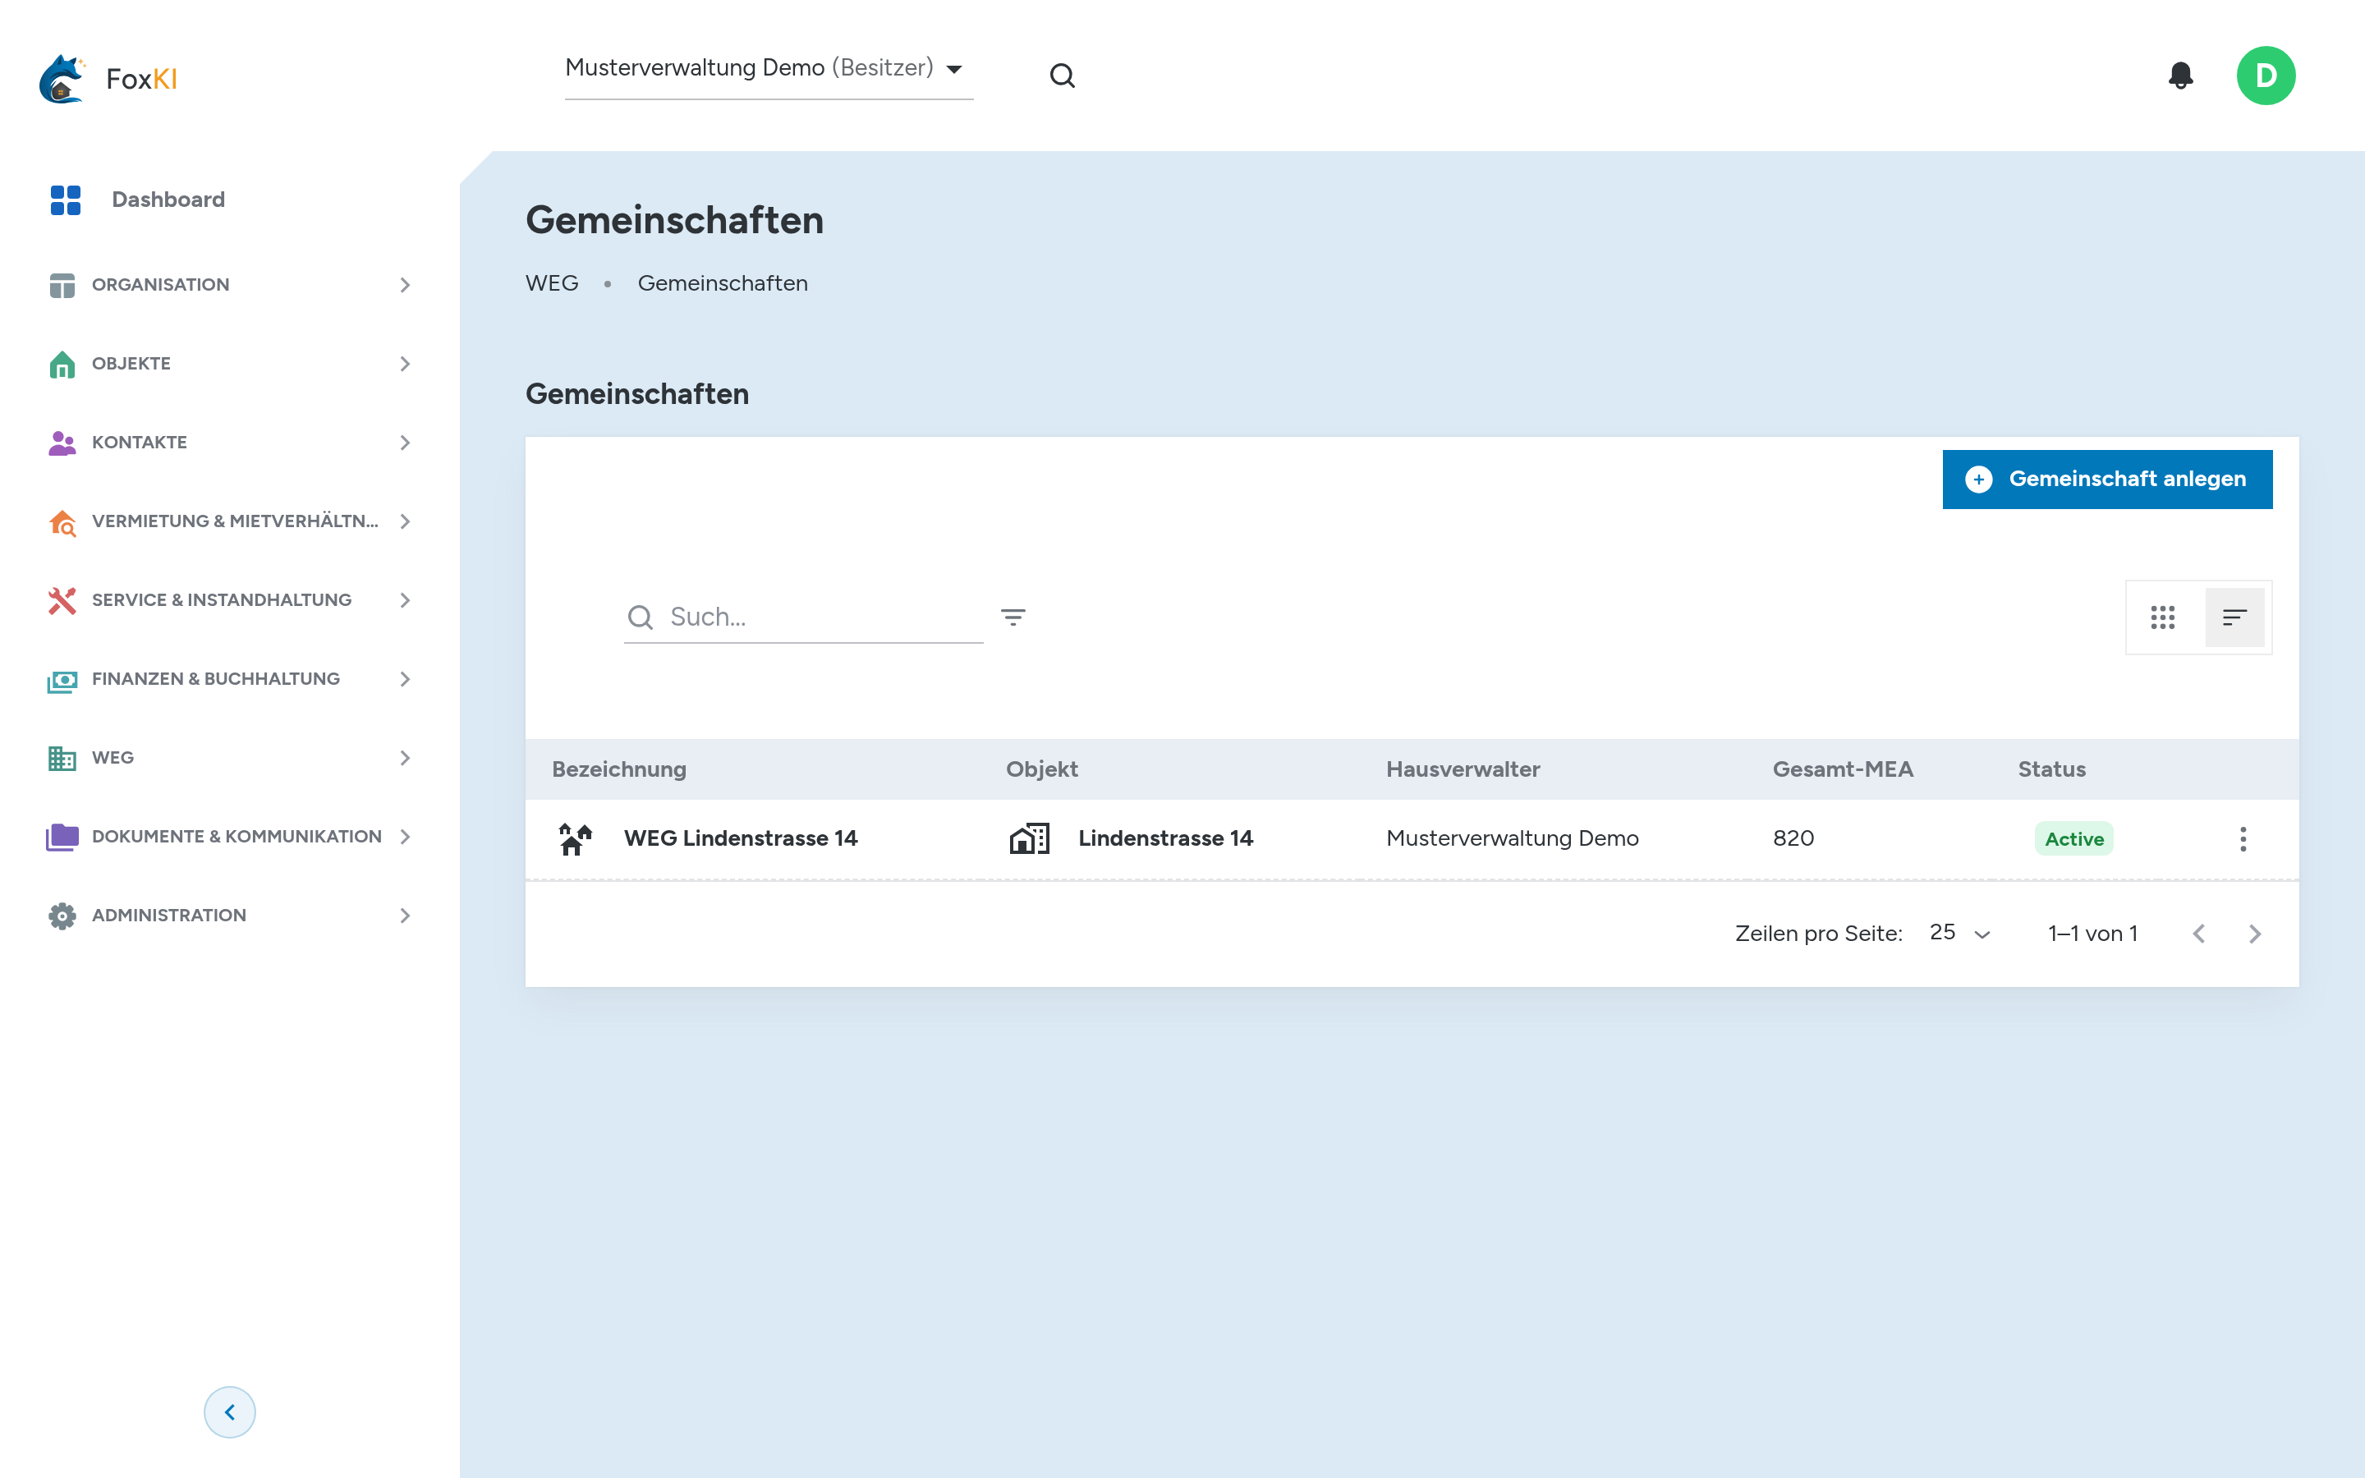Click the Musterverwaltung Demo table cell

point(1512,838)
